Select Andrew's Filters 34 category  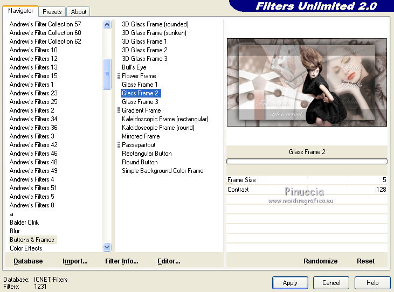33,119
